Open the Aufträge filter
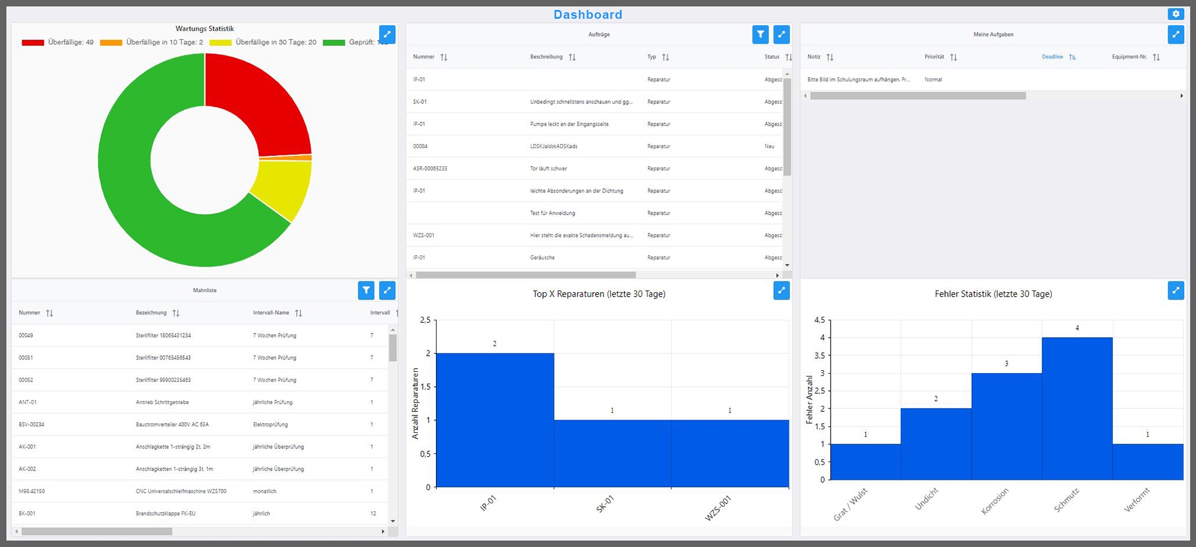This screenshot has width=1196, height=547. 760,35
